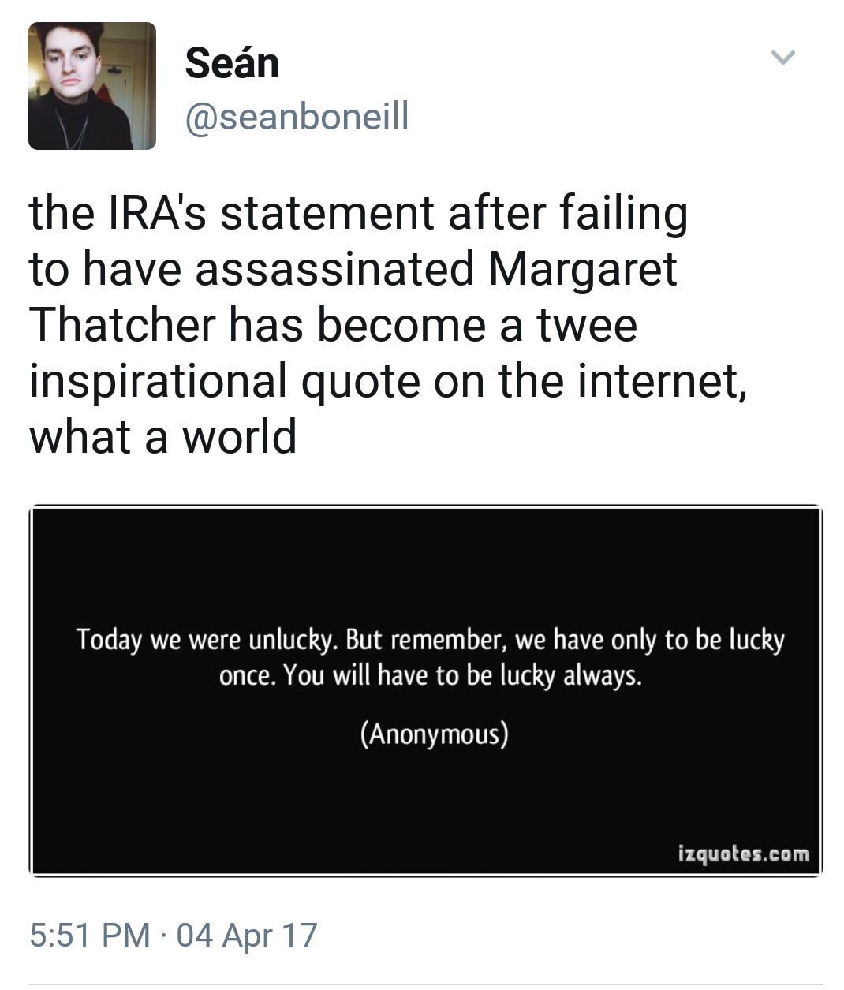Click the izquotes.com watermark
844x990 pixels.
point(744,854)
